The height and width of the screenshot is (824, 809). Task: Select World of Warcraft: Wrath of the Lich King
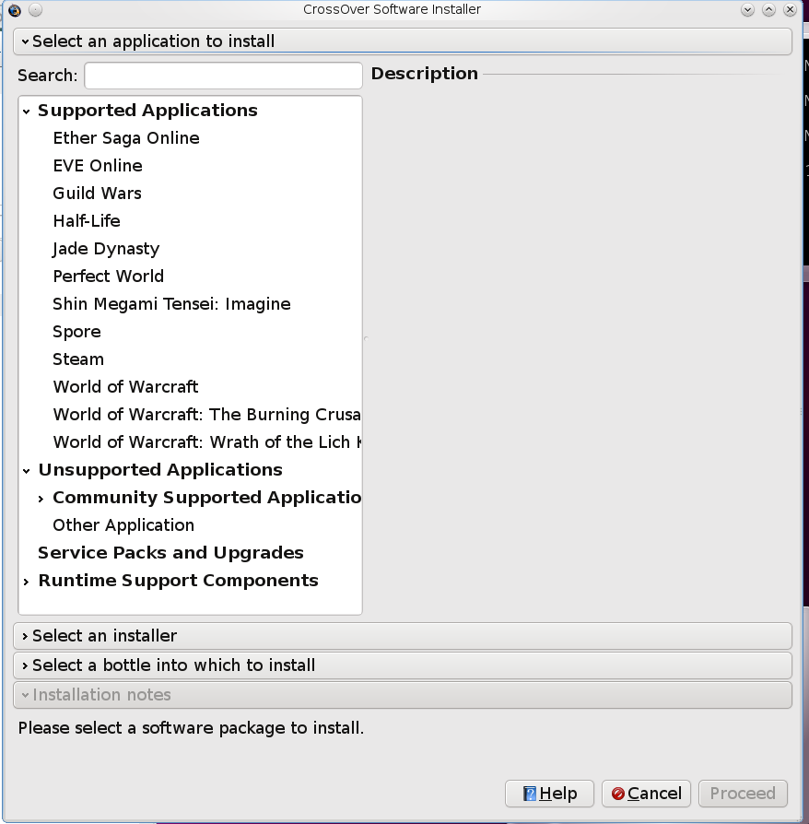tap(207, 442)
